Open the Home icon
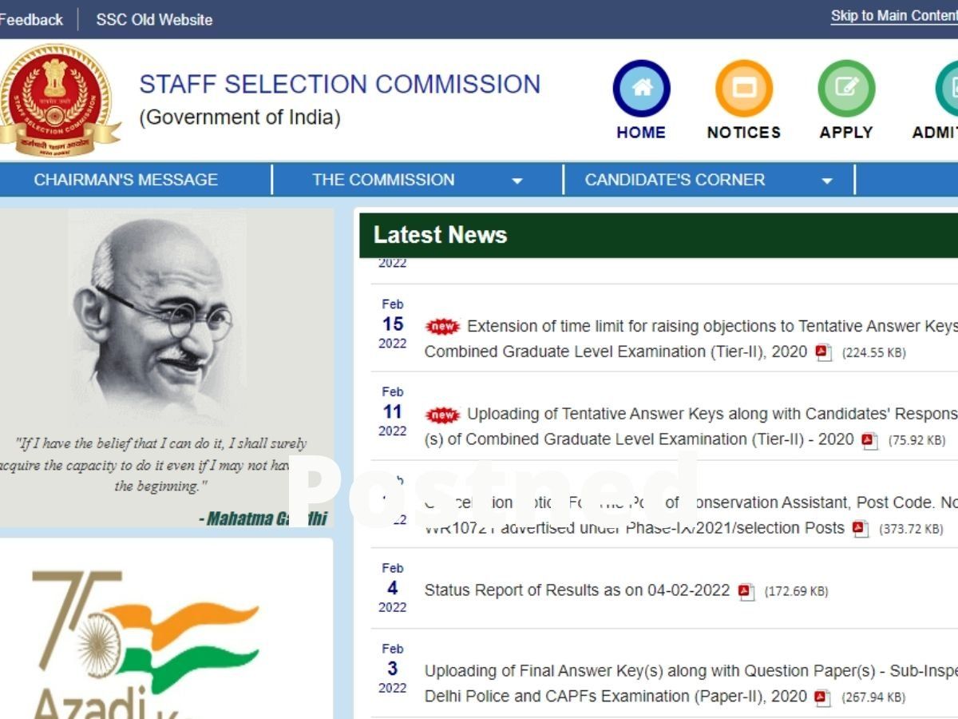This screenshot has width=958, height=719. [x=641, y=88]
